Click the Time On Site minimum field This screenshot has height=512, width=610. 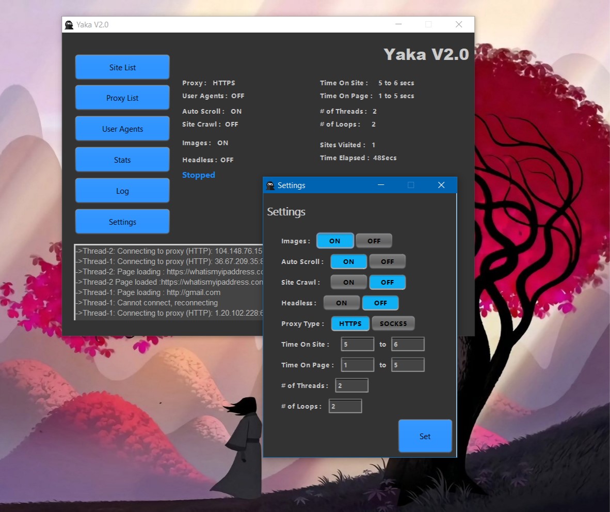(357, 344)
